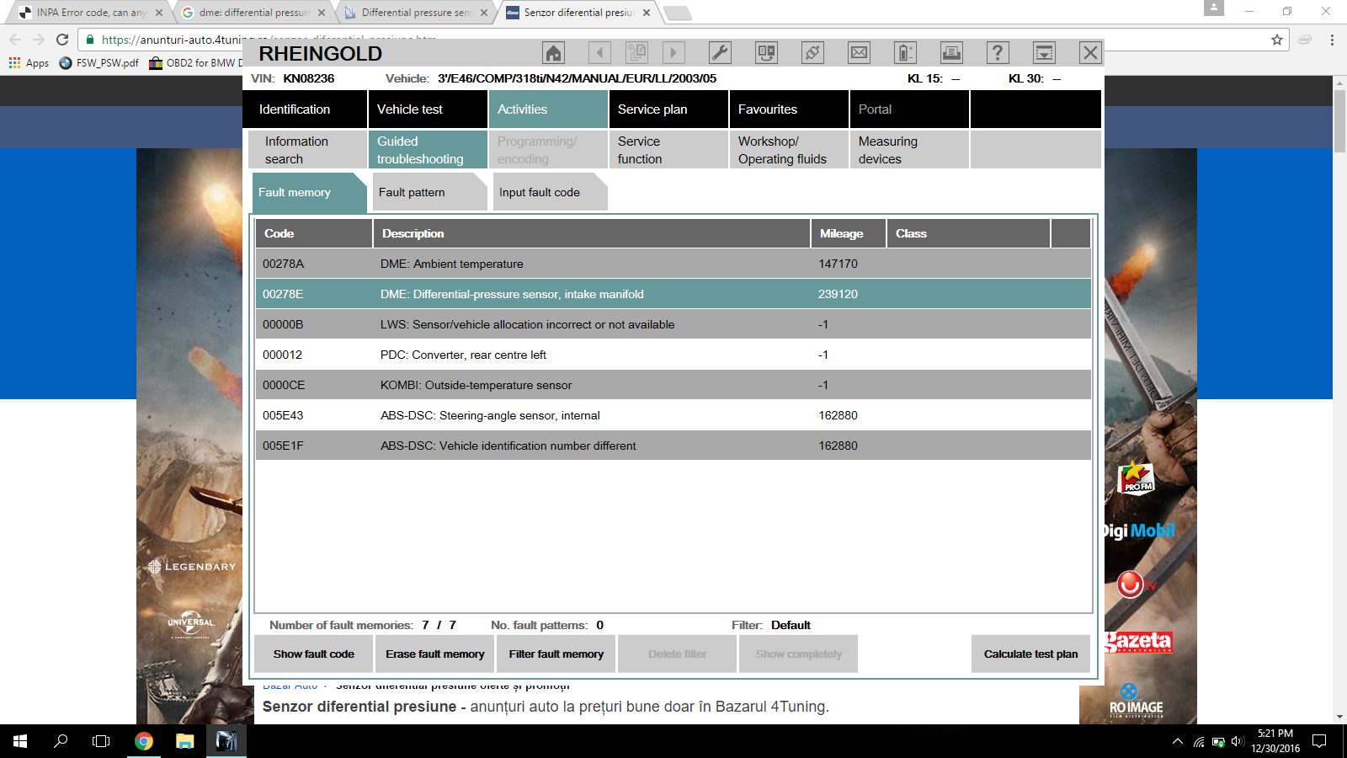The height and width of the screenshot is (758, 1347).
Task: Click the operation swap icon with two pages
Action: pos(766,53)
